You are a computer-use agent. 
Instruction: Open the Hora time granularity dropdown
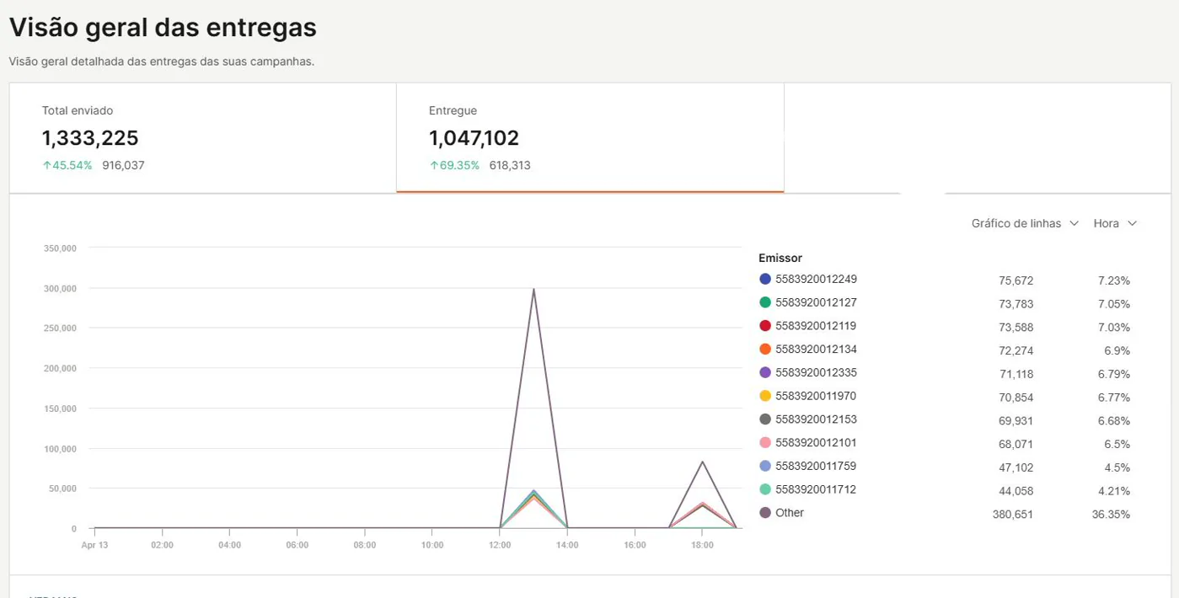coord(1115,223)
